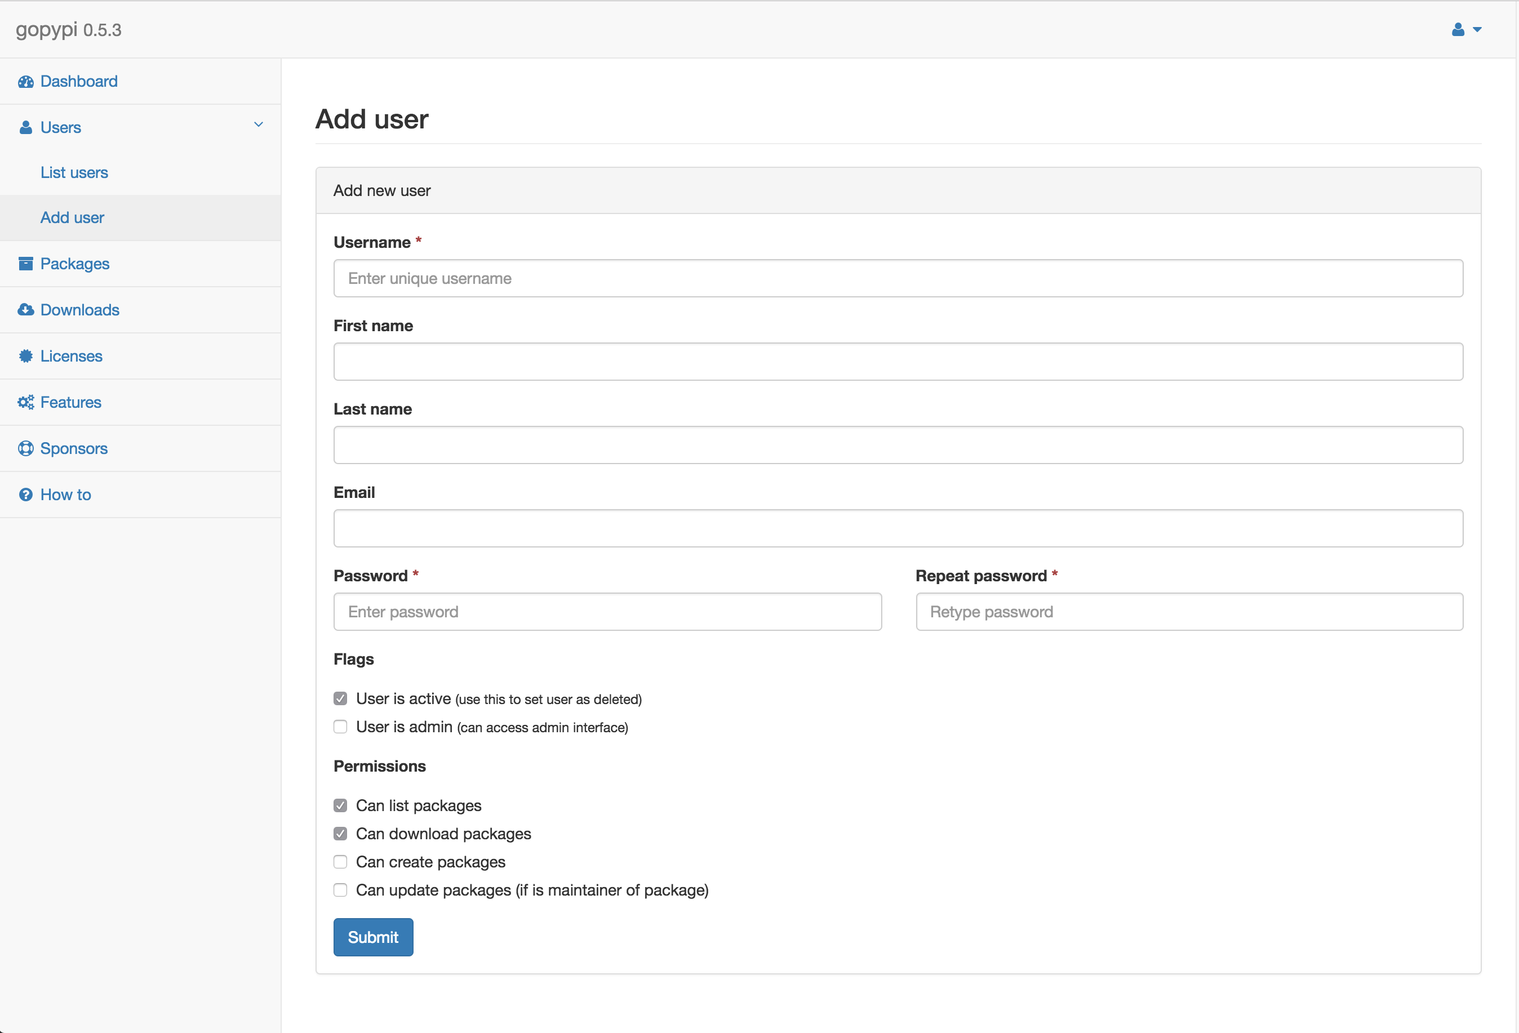Screen dimensions: 1519x1033
Task: Click the How to question mark icon
Action: click(25, 495)
